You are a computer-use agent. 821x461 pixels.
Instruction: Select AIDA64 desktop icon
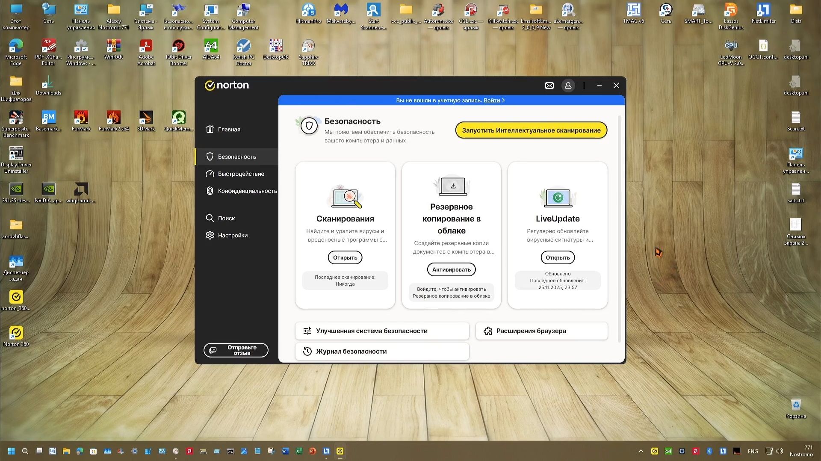(x=211, y=50)
